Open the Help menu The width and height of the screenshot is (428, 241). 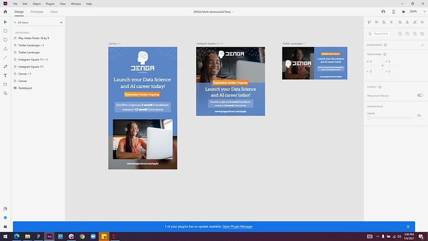point(89,4)
